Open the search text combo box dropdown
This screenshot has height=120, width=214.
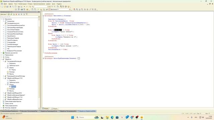(48, 7)
